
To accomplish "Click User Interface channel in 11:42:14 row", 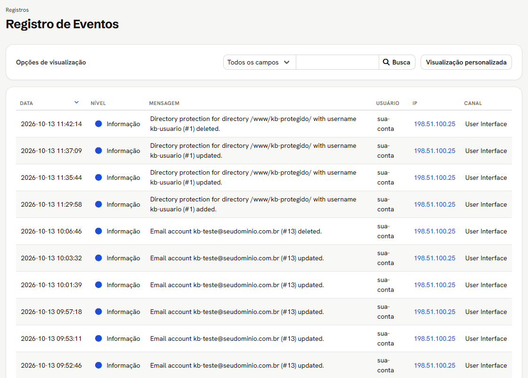I will click(486, 124).
